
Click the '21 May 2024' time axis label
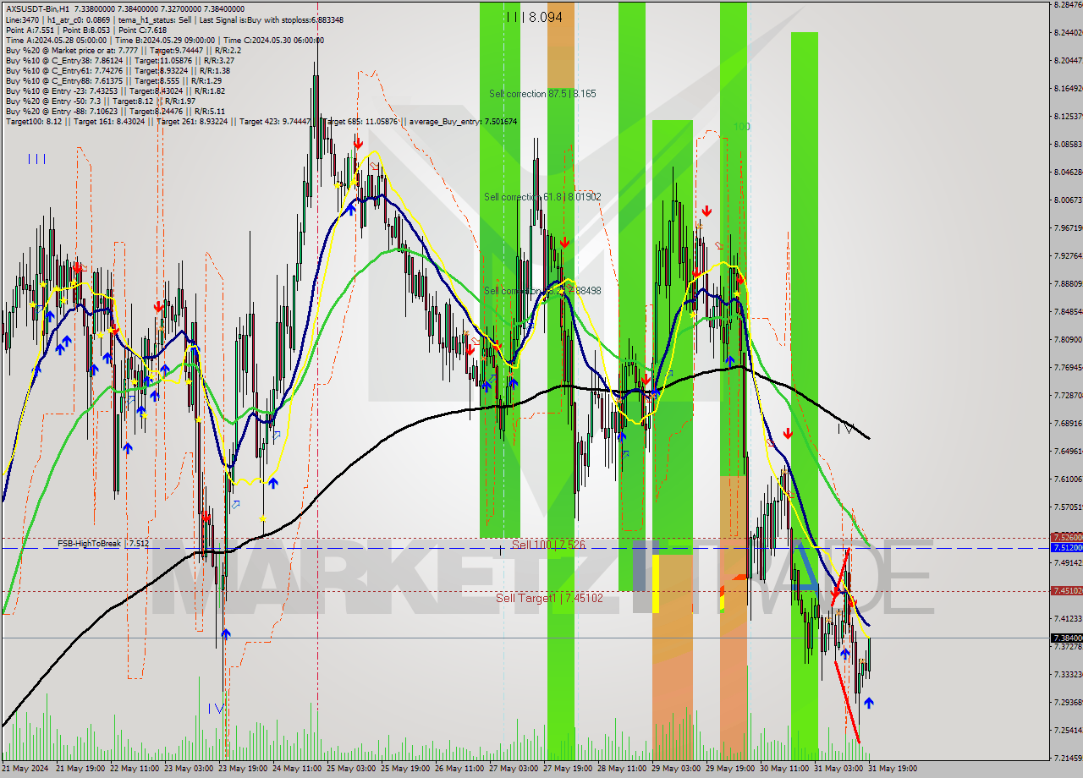coord(26,769)
